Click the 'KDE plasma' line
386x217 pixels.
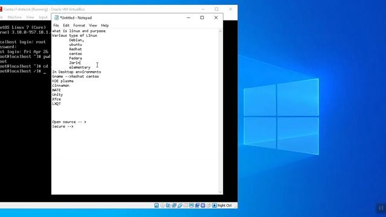tap(63, 81)
